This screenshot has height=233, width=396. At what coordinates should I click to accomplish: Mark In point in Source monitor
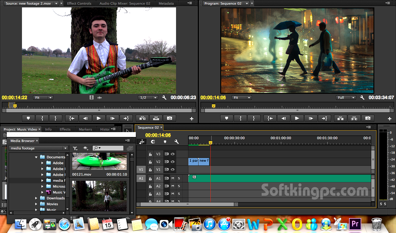[42, 118]
